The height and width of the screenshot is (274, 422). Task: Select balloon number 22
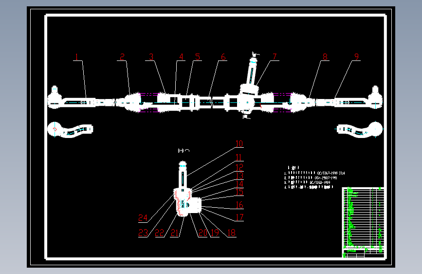[x=159, y=233]
